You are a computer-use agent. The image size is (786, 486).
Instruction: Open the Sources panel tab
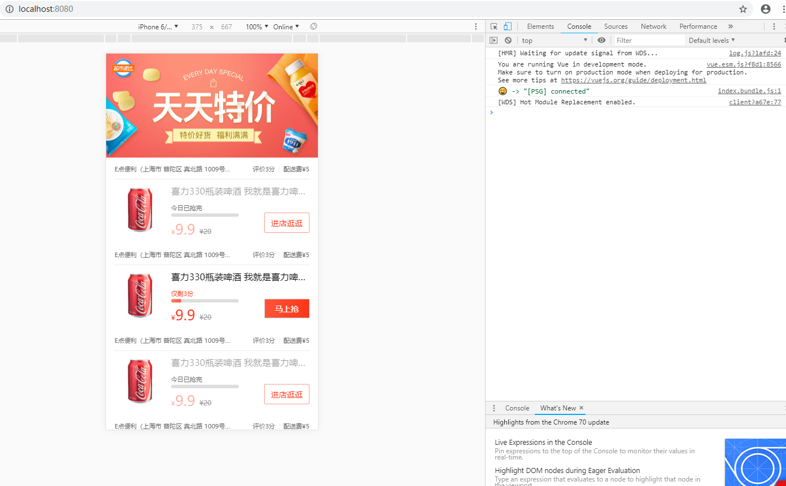coord(615,26)
